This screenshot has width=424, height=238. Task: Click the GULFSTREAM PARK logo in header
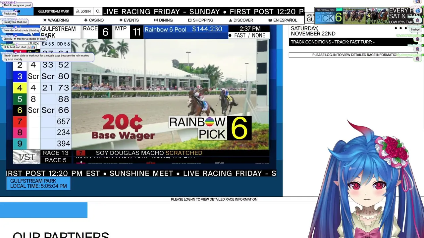[54, 11]
